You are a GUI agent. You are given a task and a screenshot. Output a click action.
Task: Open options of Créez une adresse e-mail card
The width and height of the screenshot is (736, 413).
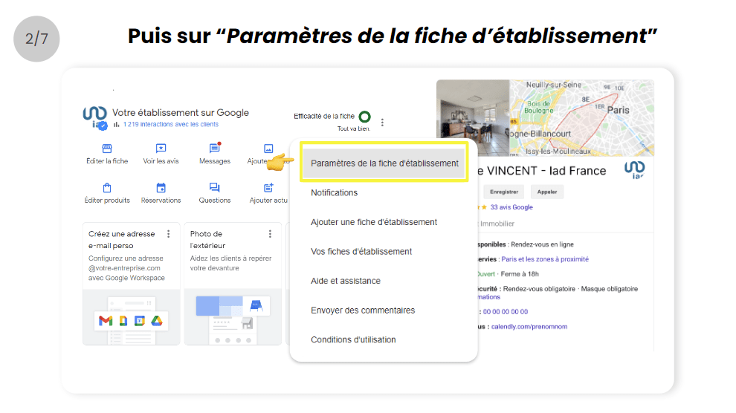coord(169,234)
